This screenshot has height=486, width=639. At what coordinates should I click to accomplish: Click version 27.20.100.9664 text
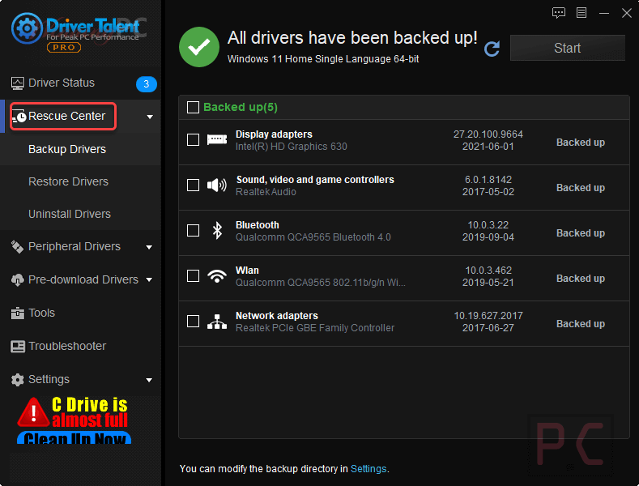pos(488,134)
